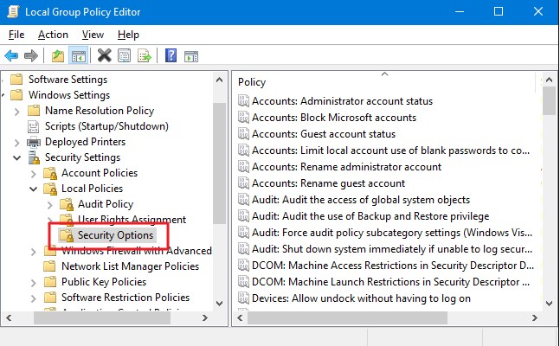560x346 pixels.
Task: Click the blue Help question mark icon
Action: coord(171,55)
